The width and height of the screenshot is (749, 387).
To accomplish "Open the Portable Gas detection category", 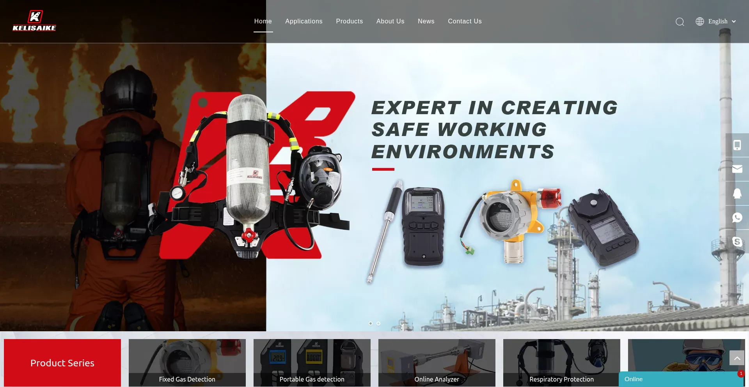I will coord(312,363).
